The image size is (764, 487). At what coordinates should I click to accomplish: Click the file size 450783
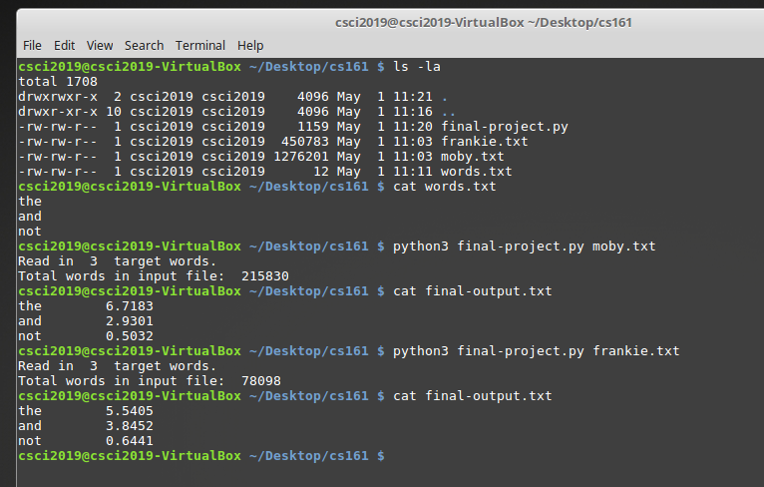305,142
